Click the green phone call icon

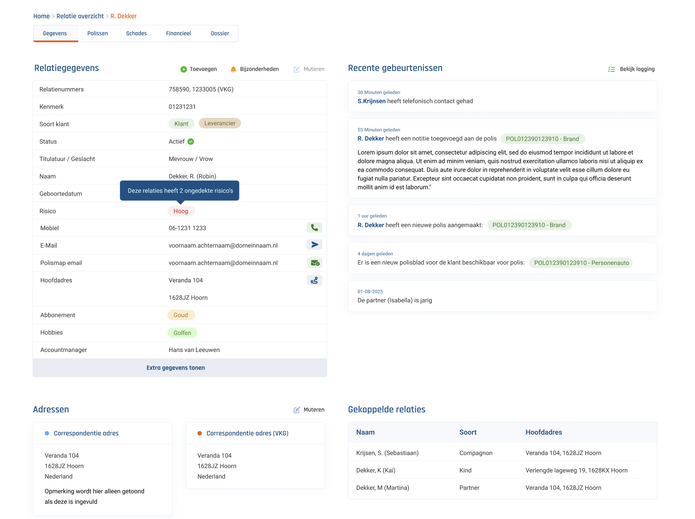point(314,228)
